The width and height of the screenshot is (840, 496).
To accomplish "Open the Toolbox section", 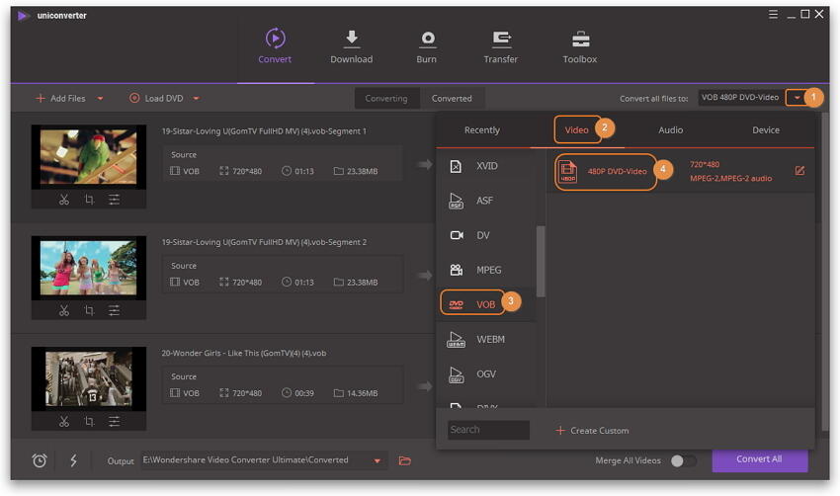I will pos(580,46).
